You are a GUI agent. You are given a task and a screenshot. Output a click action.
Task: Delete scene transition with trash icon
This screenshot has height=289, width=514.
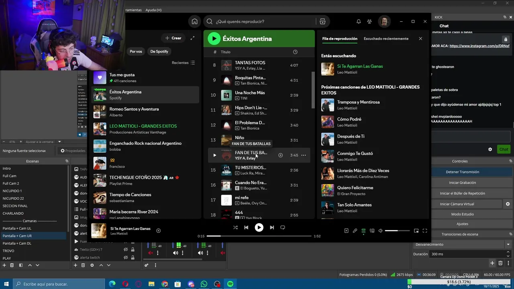point(500,263)
